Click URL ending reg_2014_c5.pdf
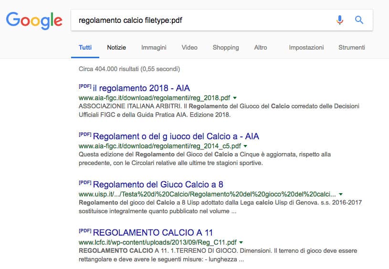 tap(160, 146)
